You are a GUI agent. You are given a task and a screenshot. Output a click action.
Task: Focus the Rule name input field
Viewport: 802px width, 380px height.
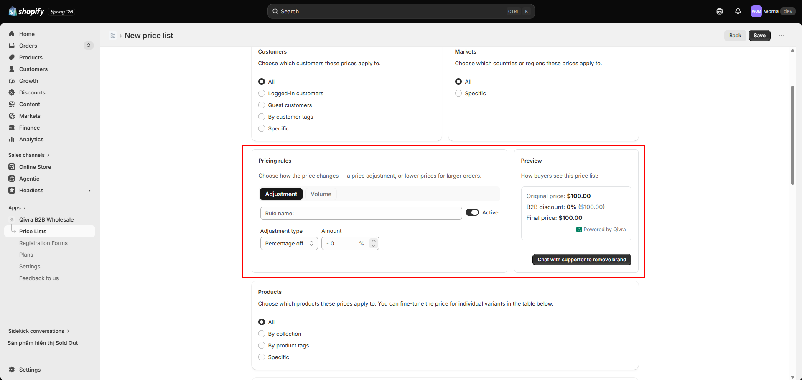pyautogui.click(x=361, y=213)
